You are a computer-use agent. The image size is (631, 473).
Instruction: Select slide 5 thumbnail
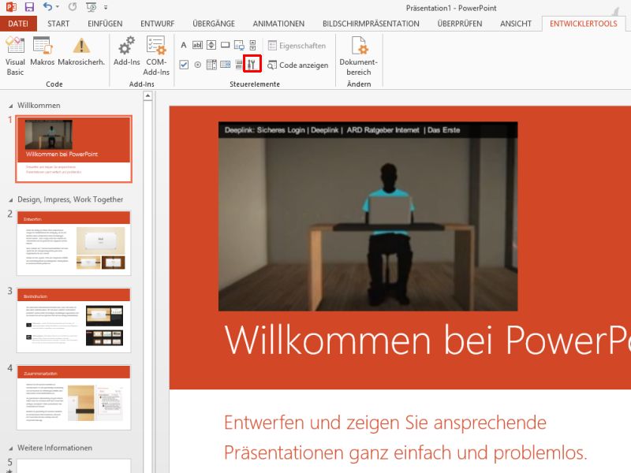(x=73, y=466)
